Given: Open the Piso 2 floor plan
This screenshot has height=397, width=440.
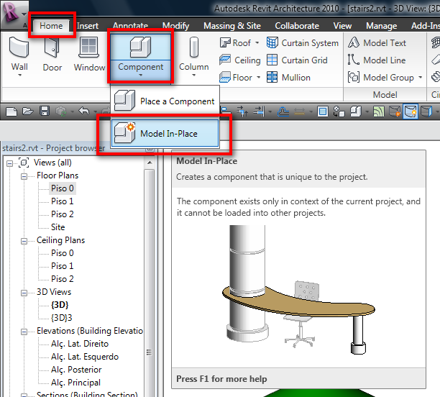Looking at the screenshot, I should click(x=63, y=214).
